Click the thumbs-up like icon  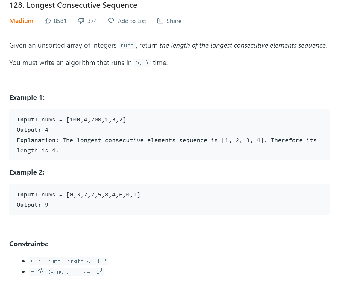pyautogui.click(x=47, y=21)
